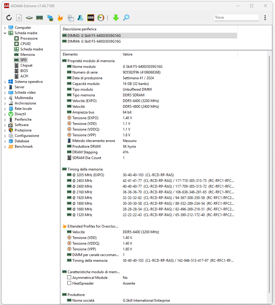Select the DIMM4 G Skill module row
The width and height of the screenshot is (275, 305).
pyautogui.click(x=150, y=41)
